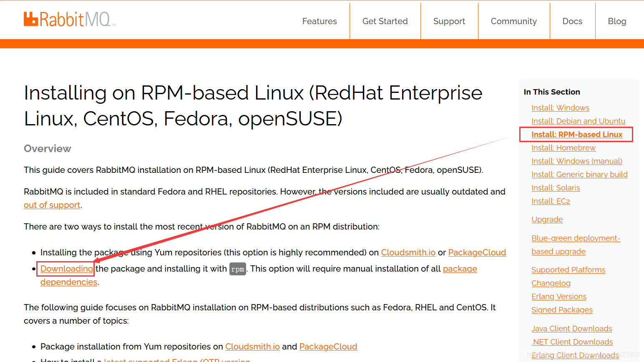Open .NET Client Downloads link

point(572,342)
